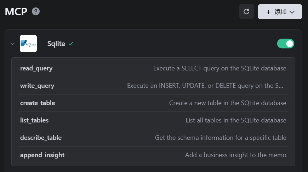Select the append_insight tool row

(153, 155)
